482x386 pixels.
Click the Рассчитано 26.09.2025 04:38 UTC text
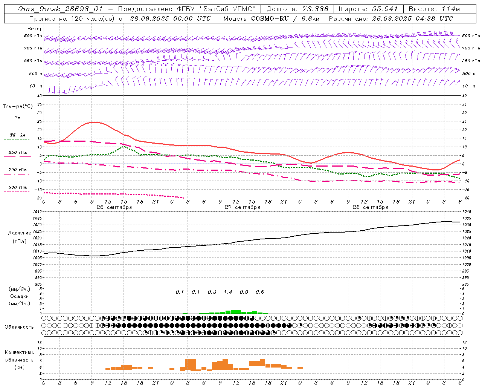point(391,18)
